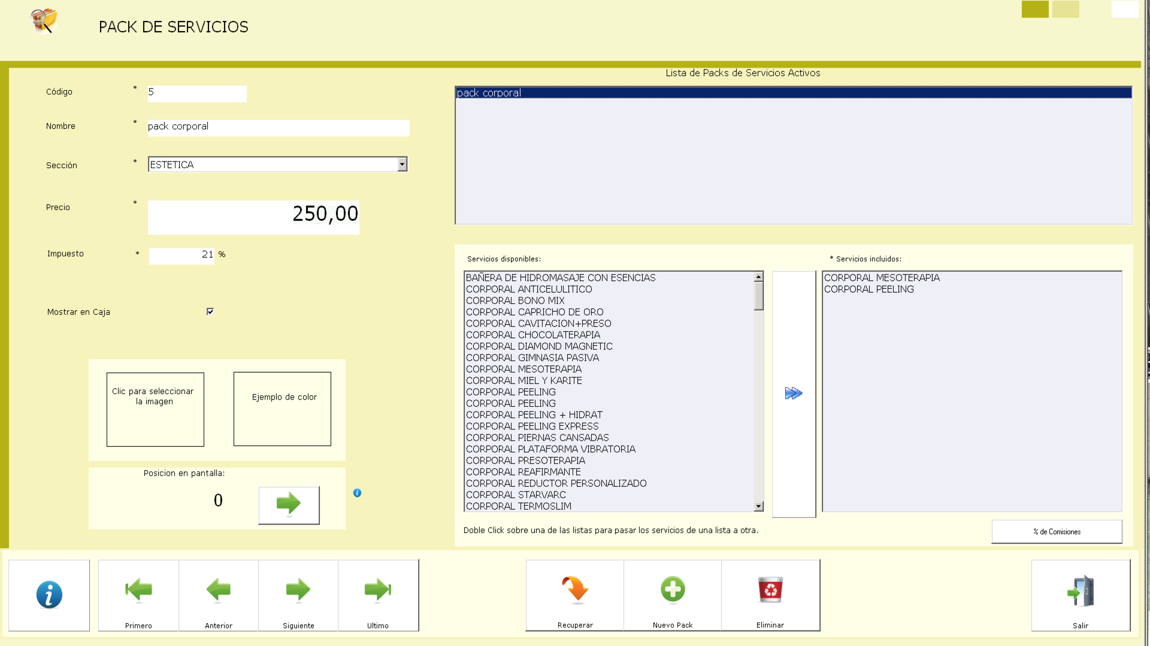Open the Sección ESTETICA dropdown
The width and height of the screenshot is (1150, 646).
pyautogui.click(x=402, y=164)
